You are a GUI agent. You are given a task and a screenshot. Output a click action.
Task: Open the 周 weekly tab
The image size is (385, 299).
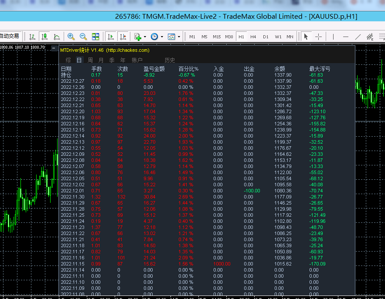90,60
